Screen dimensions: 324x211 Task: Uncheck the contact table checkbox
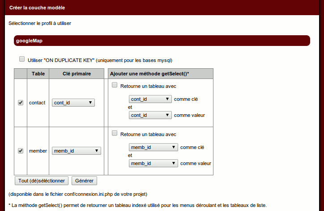point(21,103)
